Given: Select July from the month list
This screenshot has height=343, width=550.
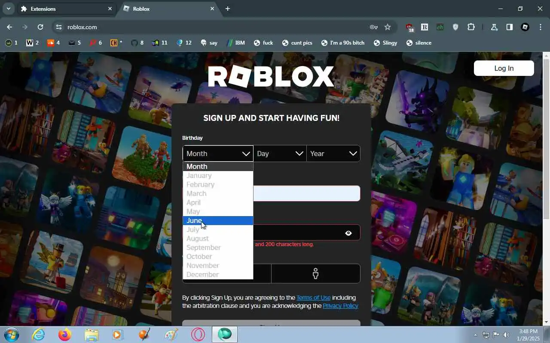Looking at the screenshot, I should [218, 229].
